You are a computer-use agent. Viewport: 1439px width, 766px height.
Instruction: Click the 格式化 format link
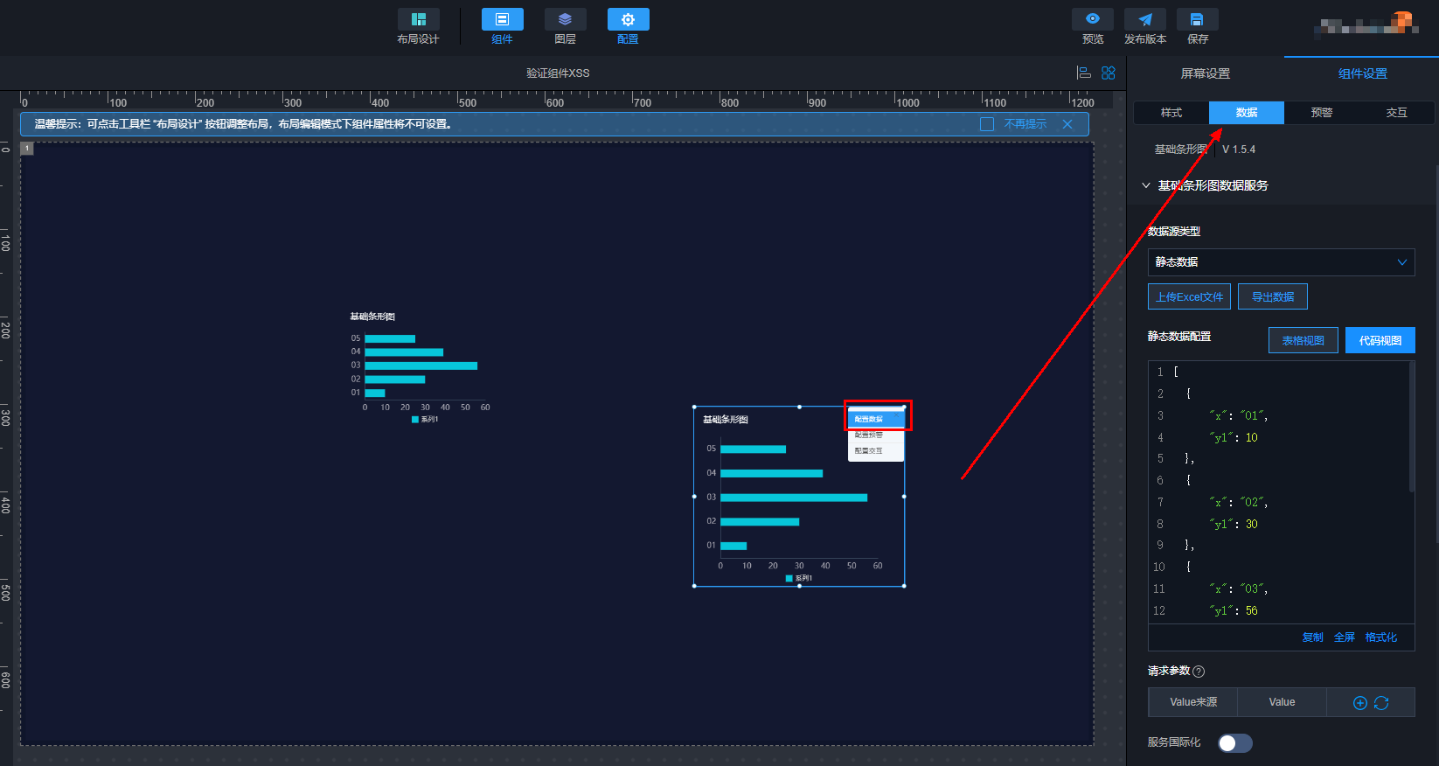coord(1381,637)
